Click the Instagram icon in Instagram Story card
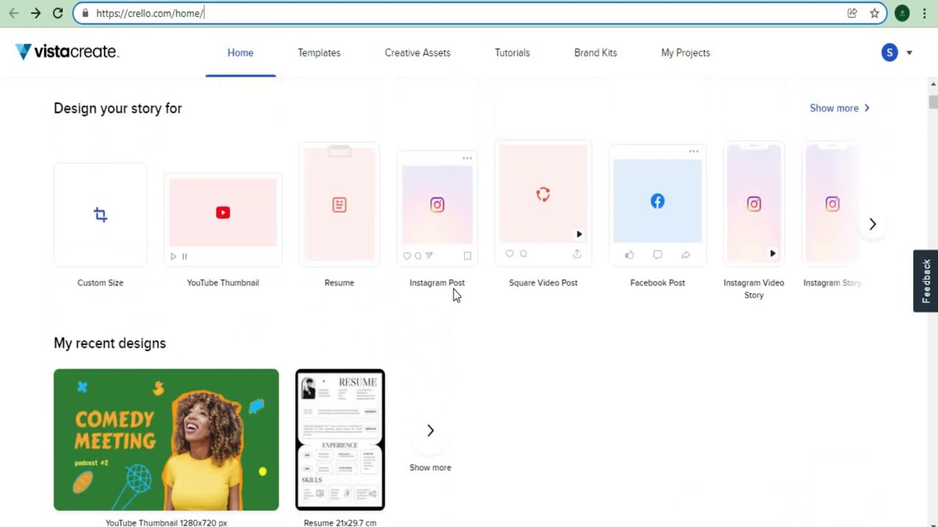The height and width of the screenshot is (527, 938). click(x=832, y=204)
